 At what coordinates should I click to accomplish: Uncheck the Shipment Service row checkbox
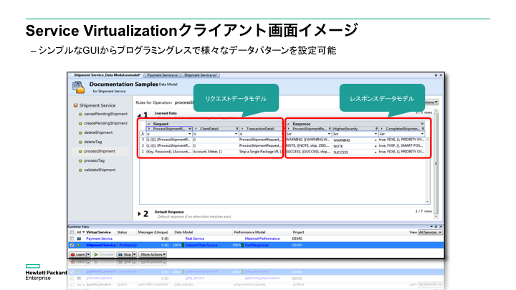(x=72, y=246)
